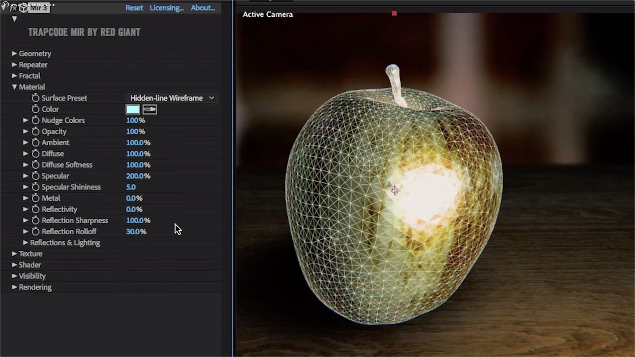Click the Color stopwatch icon
The height and width of the screenshot is (357, 635).
click(35, 109)
